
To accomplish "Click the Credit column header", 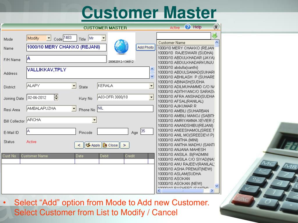I will click(x=136, y=156).
